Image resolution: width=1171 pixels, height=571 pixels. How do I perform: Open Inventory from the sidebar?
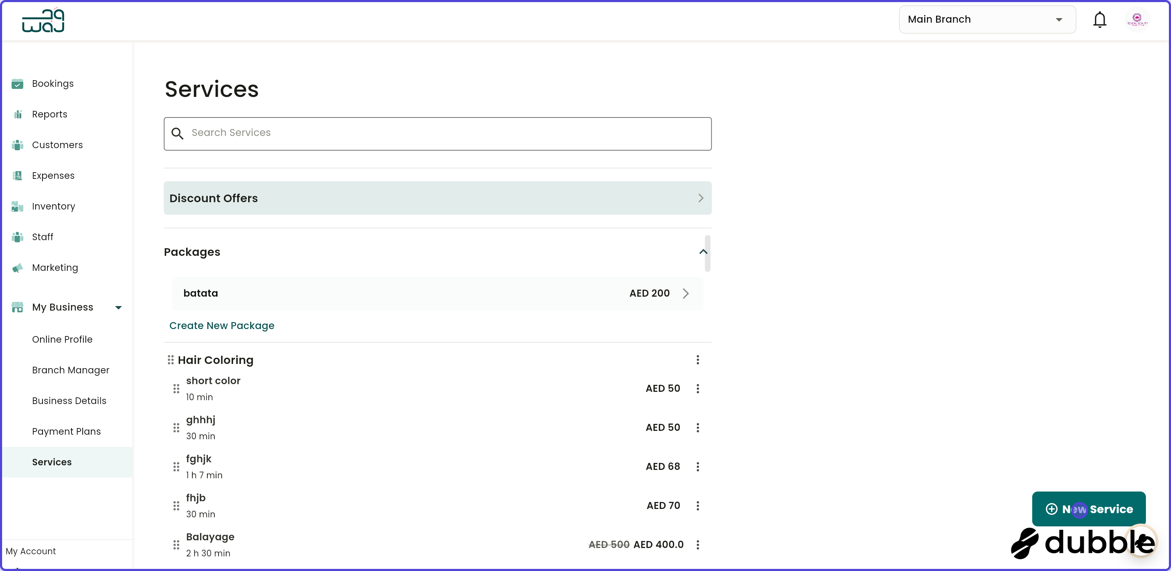[x=53, y=206]
